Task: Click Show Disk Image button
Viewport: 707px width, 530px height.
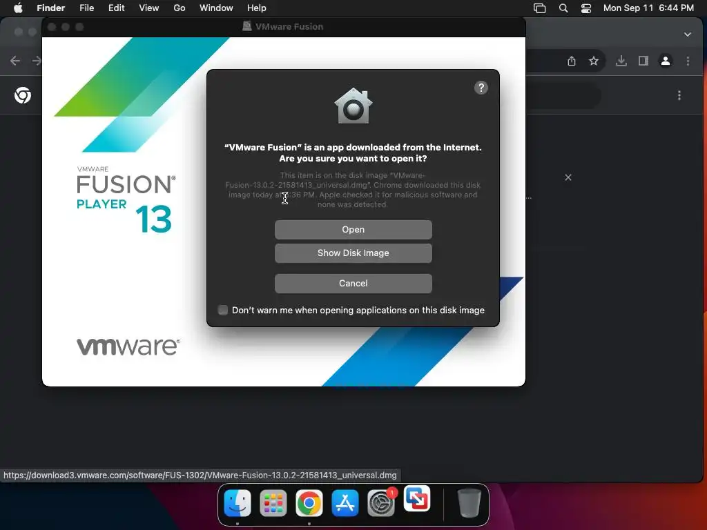Action: (x=353, y=253)
